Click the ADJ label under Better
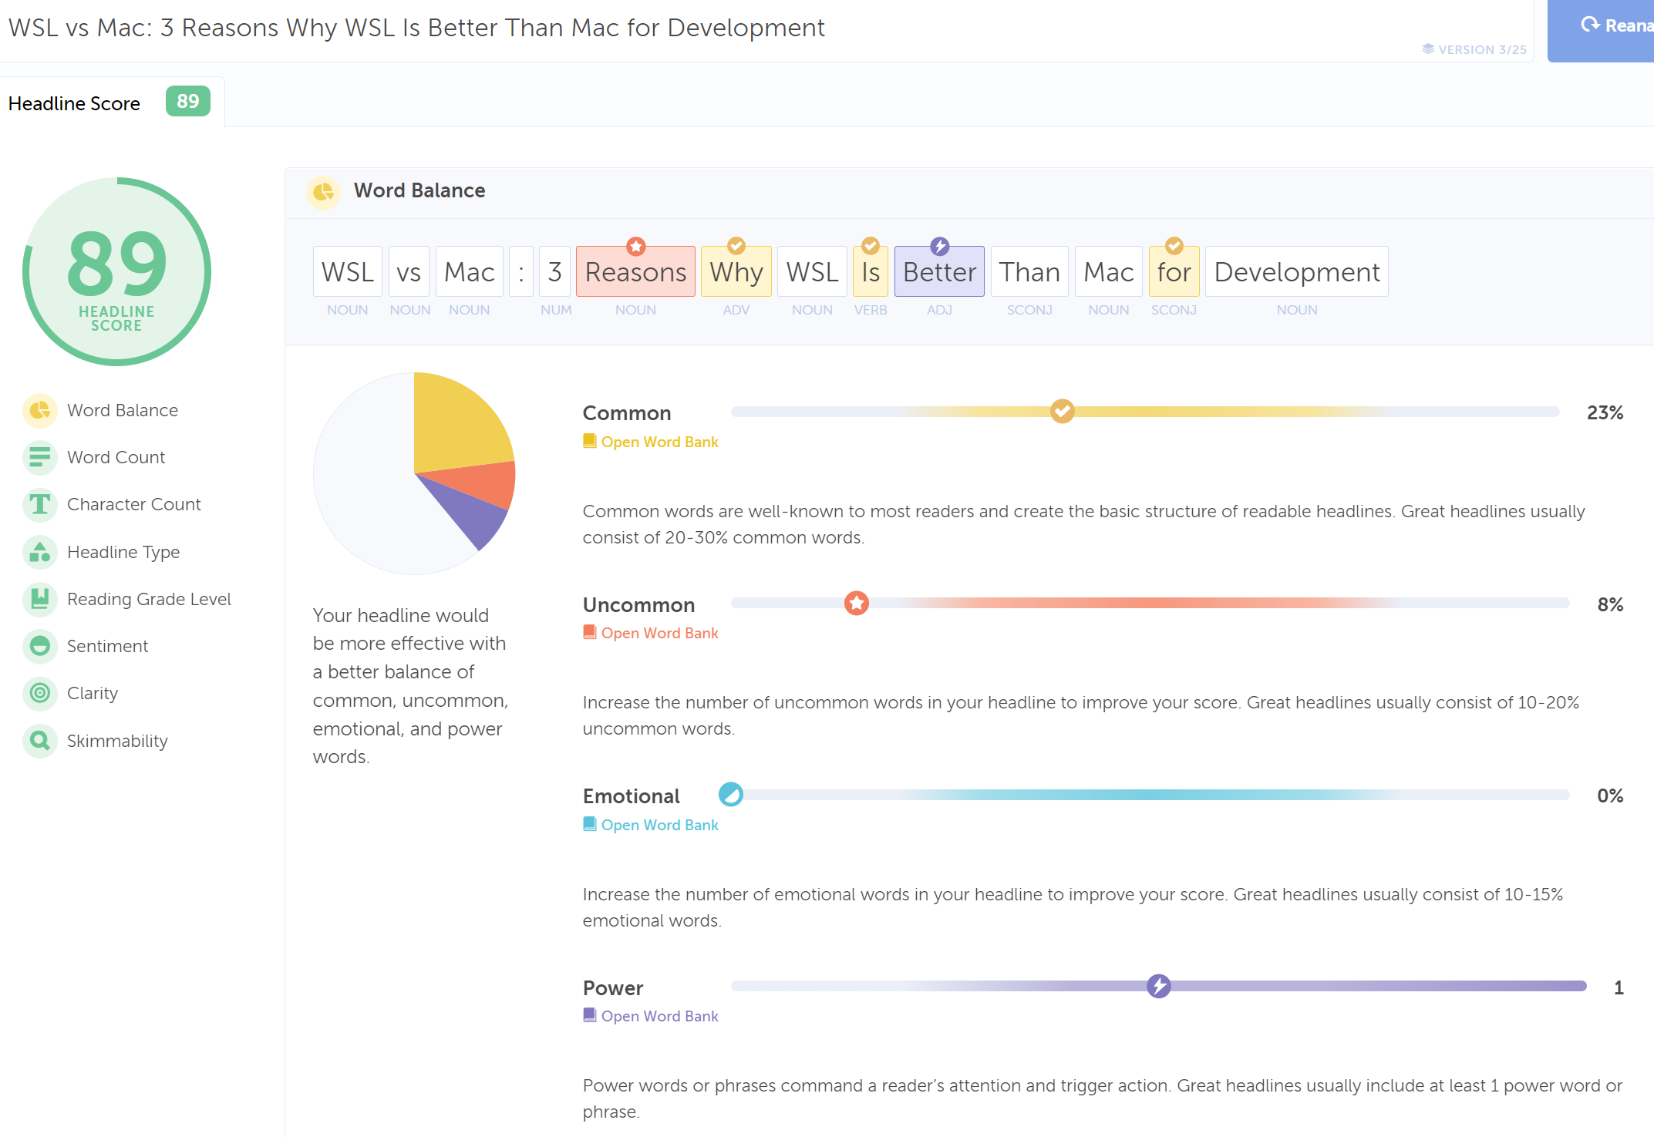Image resolution: width=1654 pixels, height=1137 pixels. tap(939, 310)
